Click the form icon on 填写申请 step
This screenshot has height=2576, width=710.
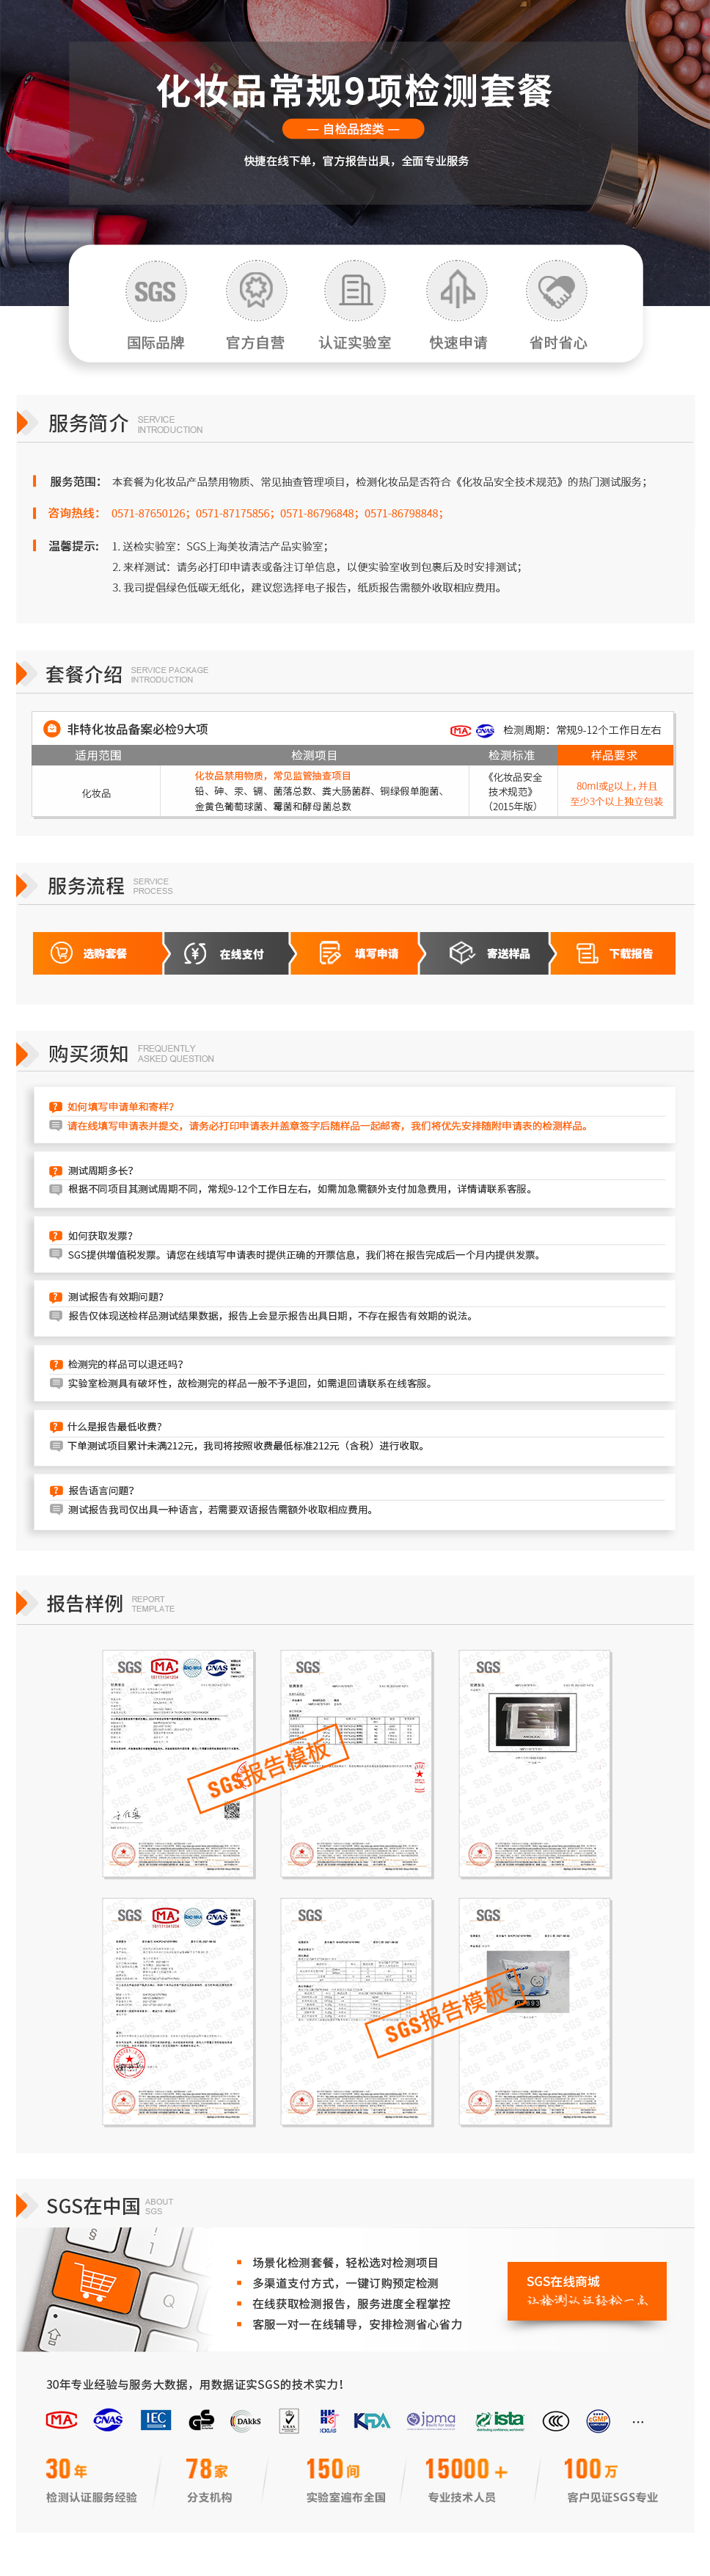pyautogui.click(x=329, y=953)
